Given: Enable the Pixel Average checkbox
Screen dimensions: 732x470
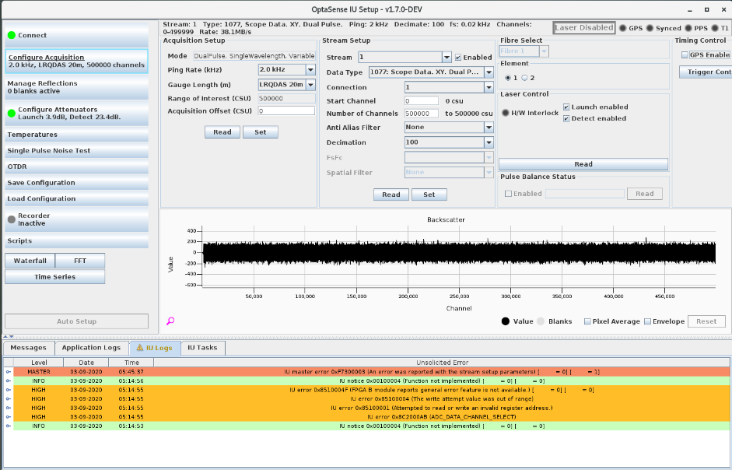Looking at the screenshot, I should pyautogui.click(x=587, y=321).
